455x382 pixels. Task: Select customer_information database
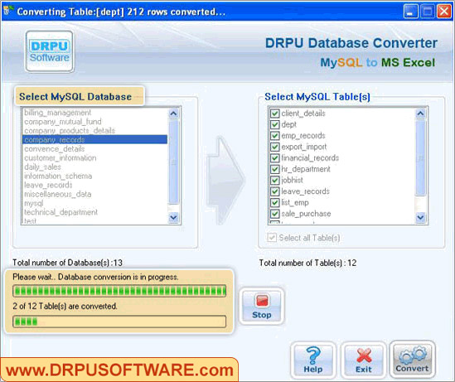pos(94,157)
